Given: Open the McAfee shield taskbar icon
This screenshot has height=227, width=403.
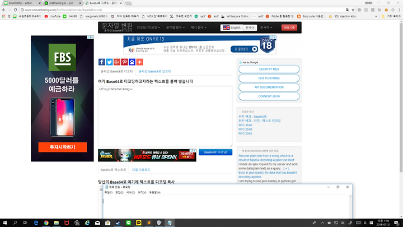Looking at the screenshot, I should (67, 223).
